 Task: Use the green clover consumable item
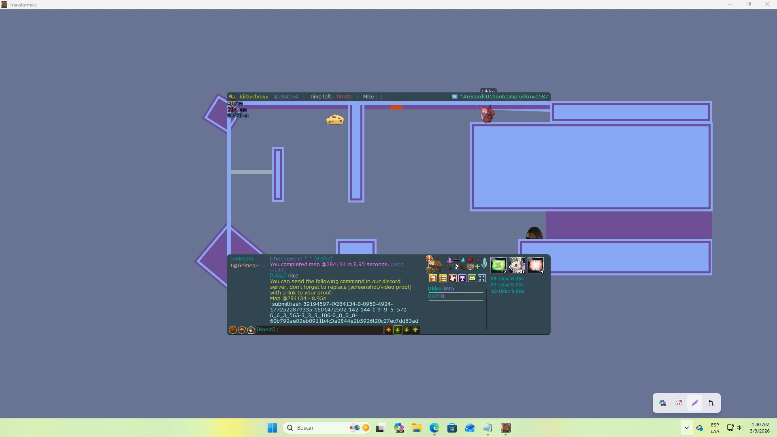(x=498, y=265)
